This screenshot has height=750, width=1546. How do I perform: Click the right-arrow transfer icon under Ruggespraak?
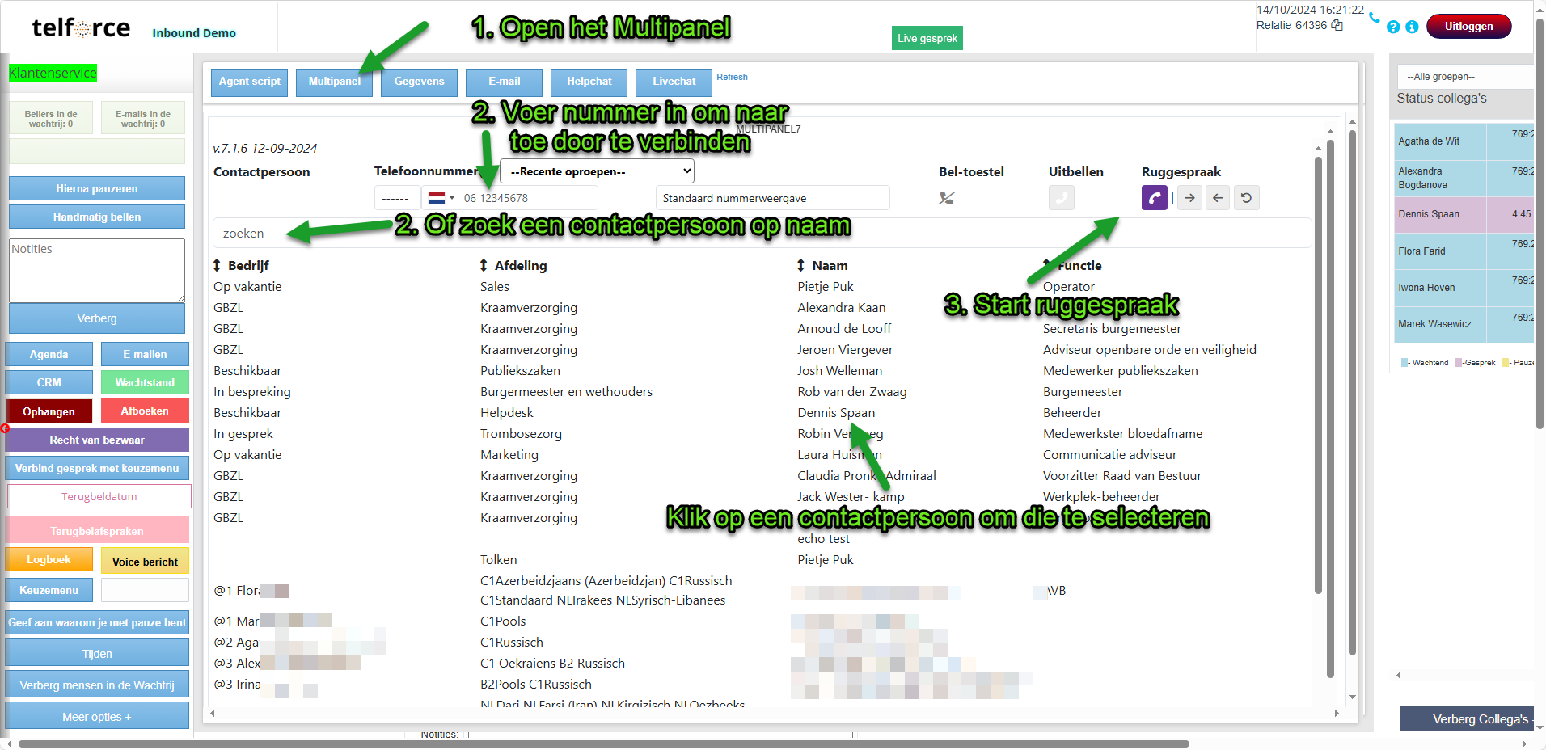pos(1189,198)
